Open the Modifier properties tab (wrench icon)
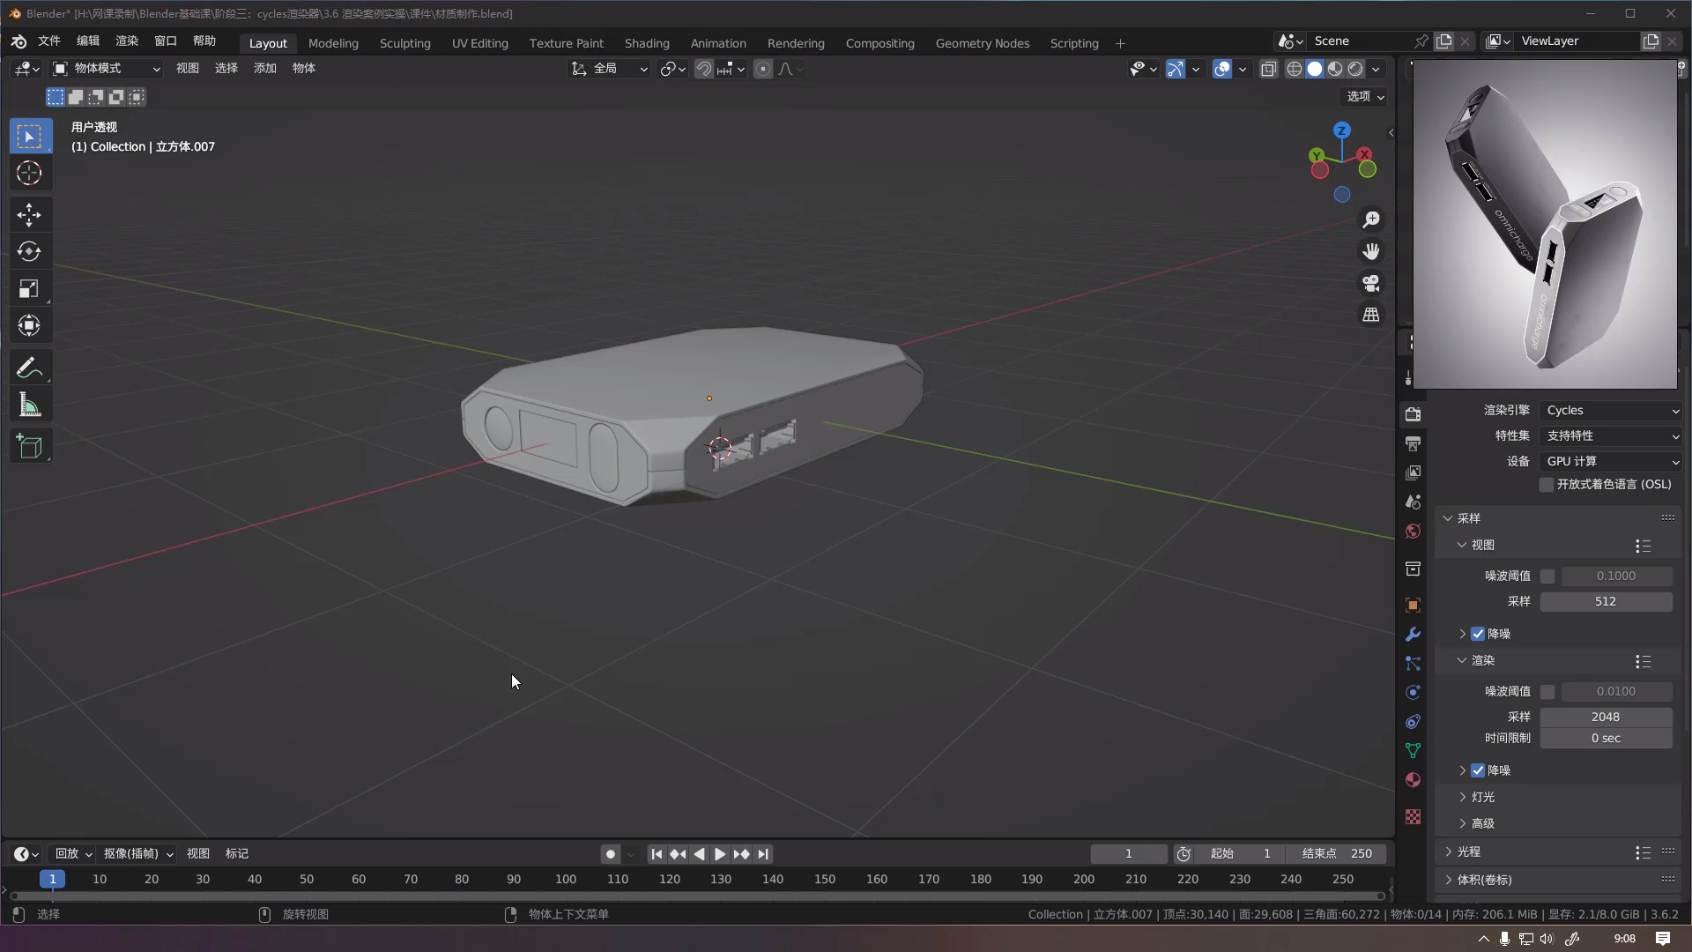The width and height of the screenshot is (1692, 952). (1413, 634)
